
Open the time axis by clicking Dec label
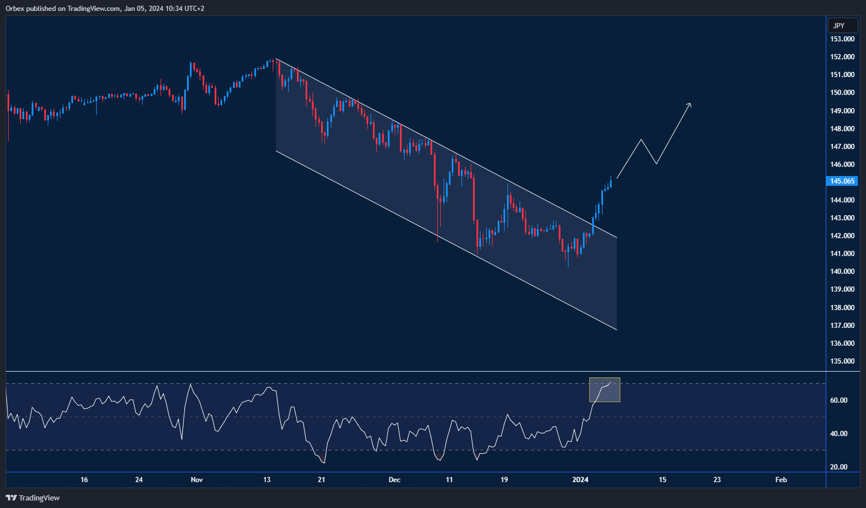pyautogui.click(x=394, y=479)
